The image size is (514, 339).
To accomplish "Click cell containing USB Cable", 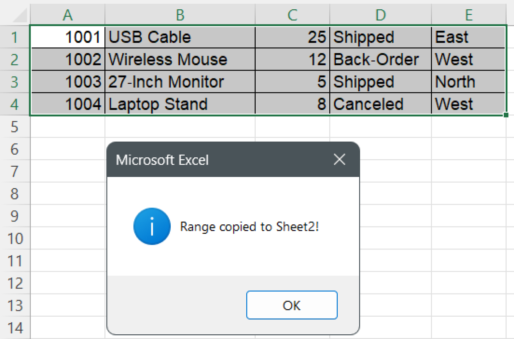I will click(180, 37).
